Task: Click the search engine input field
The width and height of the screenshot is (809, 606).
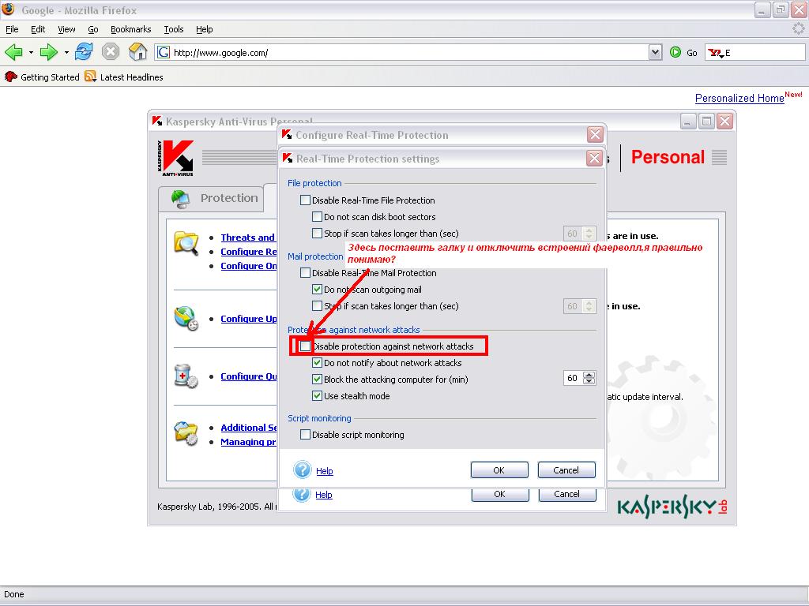Action: (x=757, y=52)
